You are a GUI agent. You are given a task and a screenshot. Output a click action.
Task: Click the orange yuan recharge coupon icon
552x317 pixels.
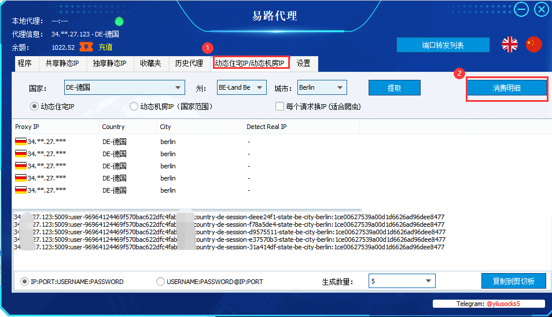tap(86, 47)
